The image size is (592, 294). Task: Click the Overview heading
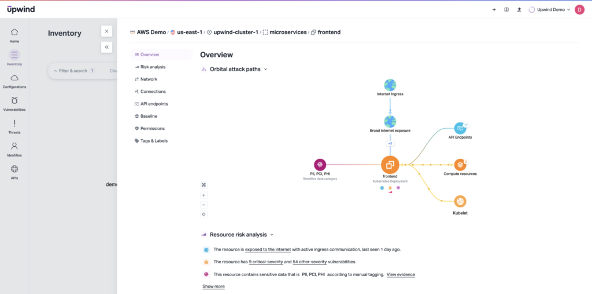pyautogui.click(x=216, y=55)
